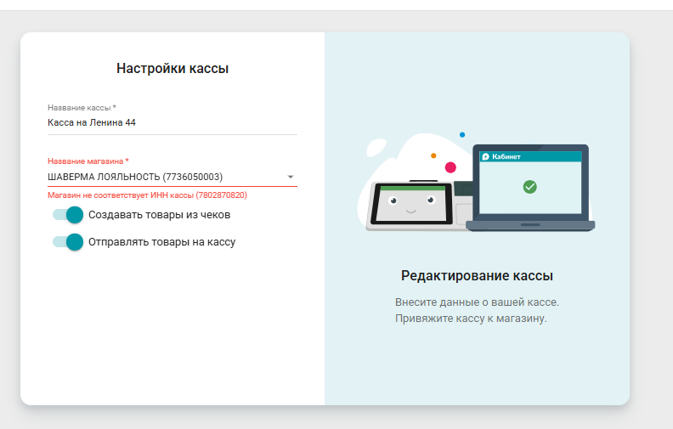Toggle Отправлять товары на кассу switch

tap(68, 242)
